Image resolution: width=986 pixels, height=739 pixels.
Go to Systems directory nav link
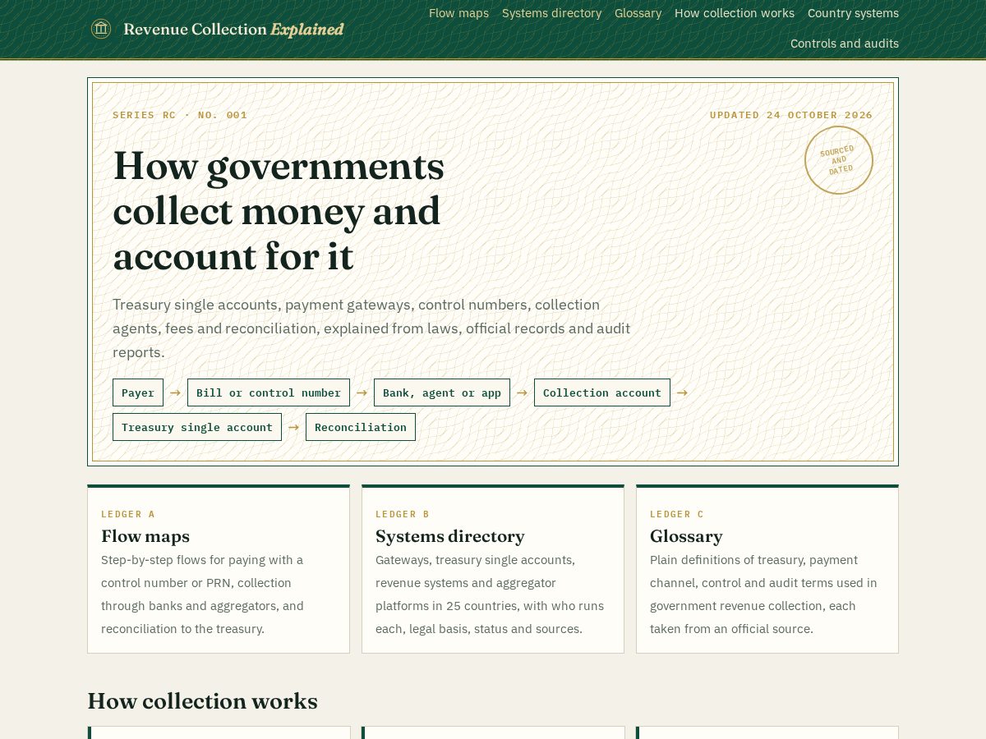551,13
